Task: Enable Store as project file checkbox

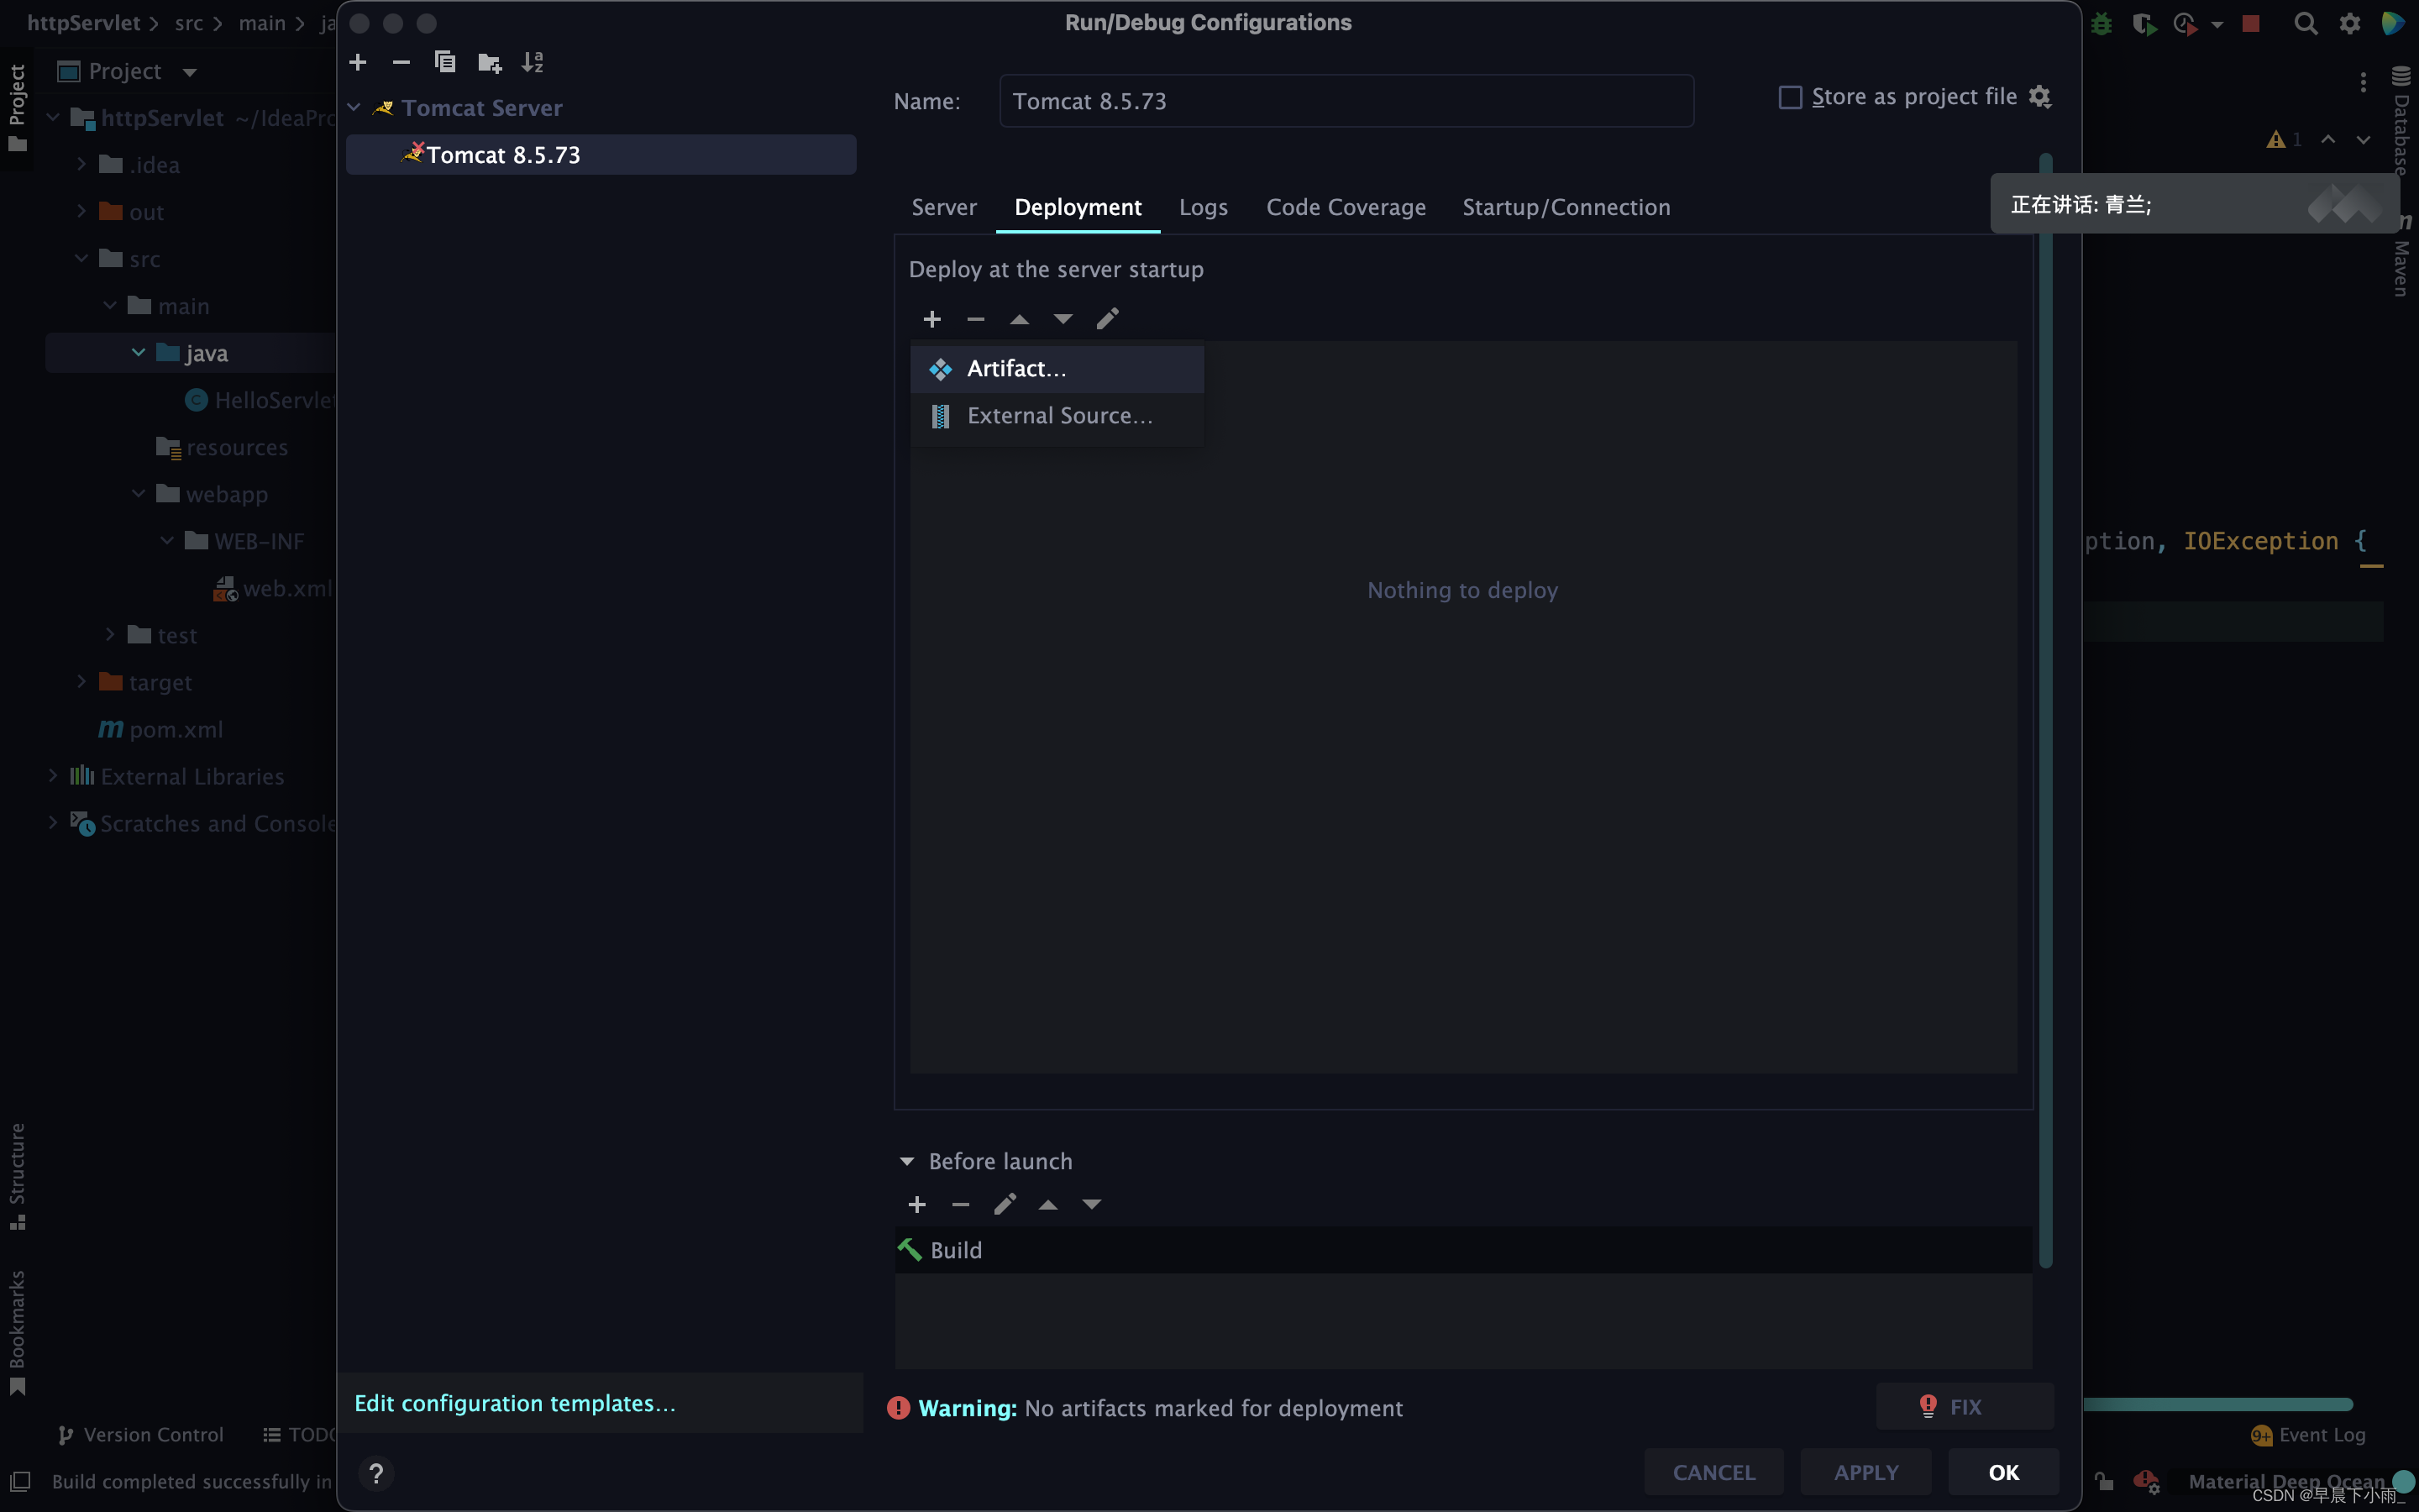Action: click(1790, 97)
